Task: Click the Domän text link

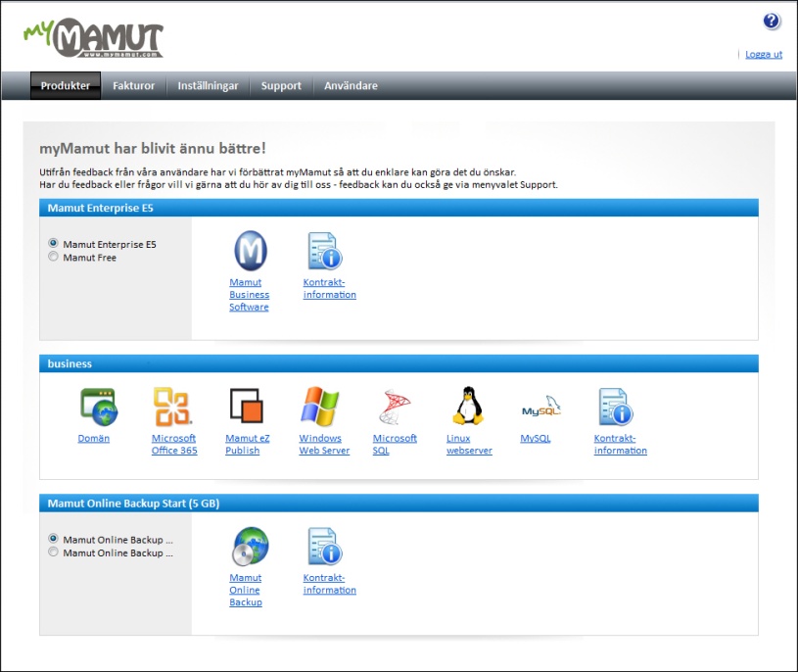Action: tap(94, 438)
